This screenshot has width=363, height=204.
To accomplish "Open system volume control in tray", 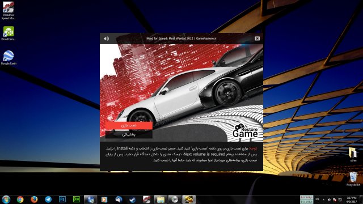I will (x=329, y=199).
